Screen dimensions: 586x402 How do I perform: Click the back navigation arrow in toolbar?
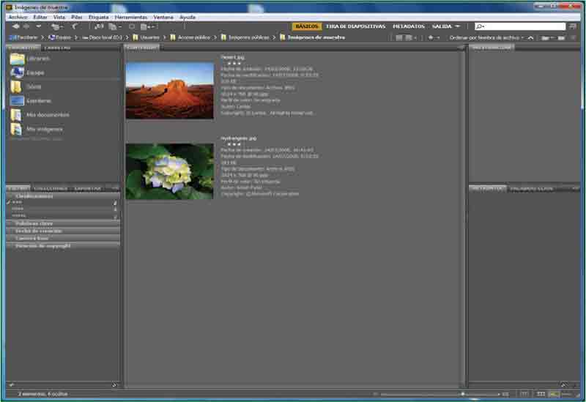[15, 26]
